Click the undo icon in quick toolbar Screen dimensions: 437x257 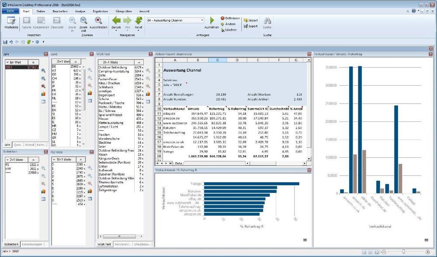point(11,42)
